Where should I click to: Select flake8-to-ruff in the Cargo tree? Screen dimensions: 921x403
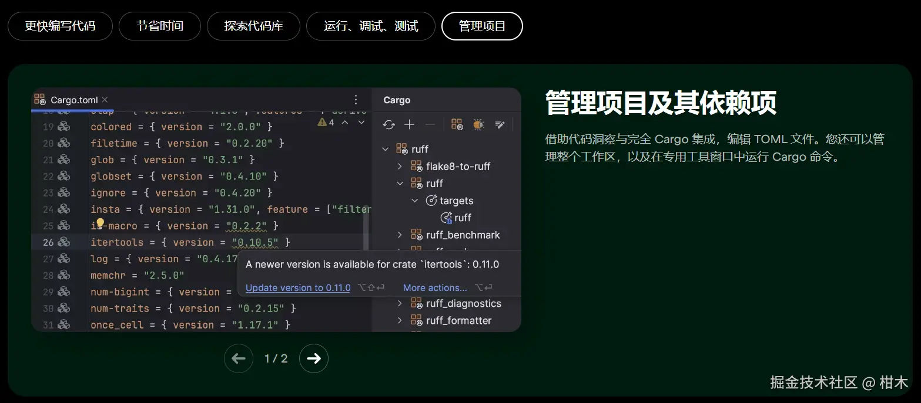point(458,166)
